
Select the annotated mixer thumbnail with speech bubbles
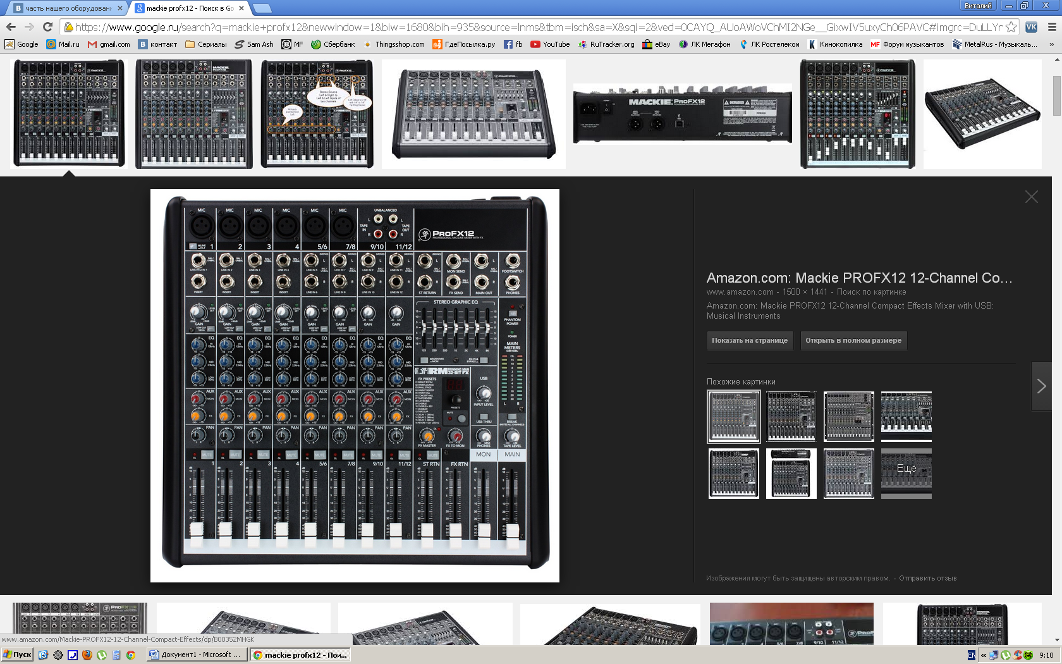317,114
